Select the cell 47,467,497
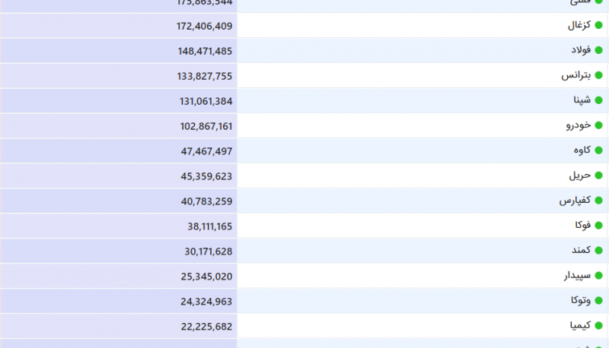609x348 pixels. pyautogui.click(x=206, y=151)
